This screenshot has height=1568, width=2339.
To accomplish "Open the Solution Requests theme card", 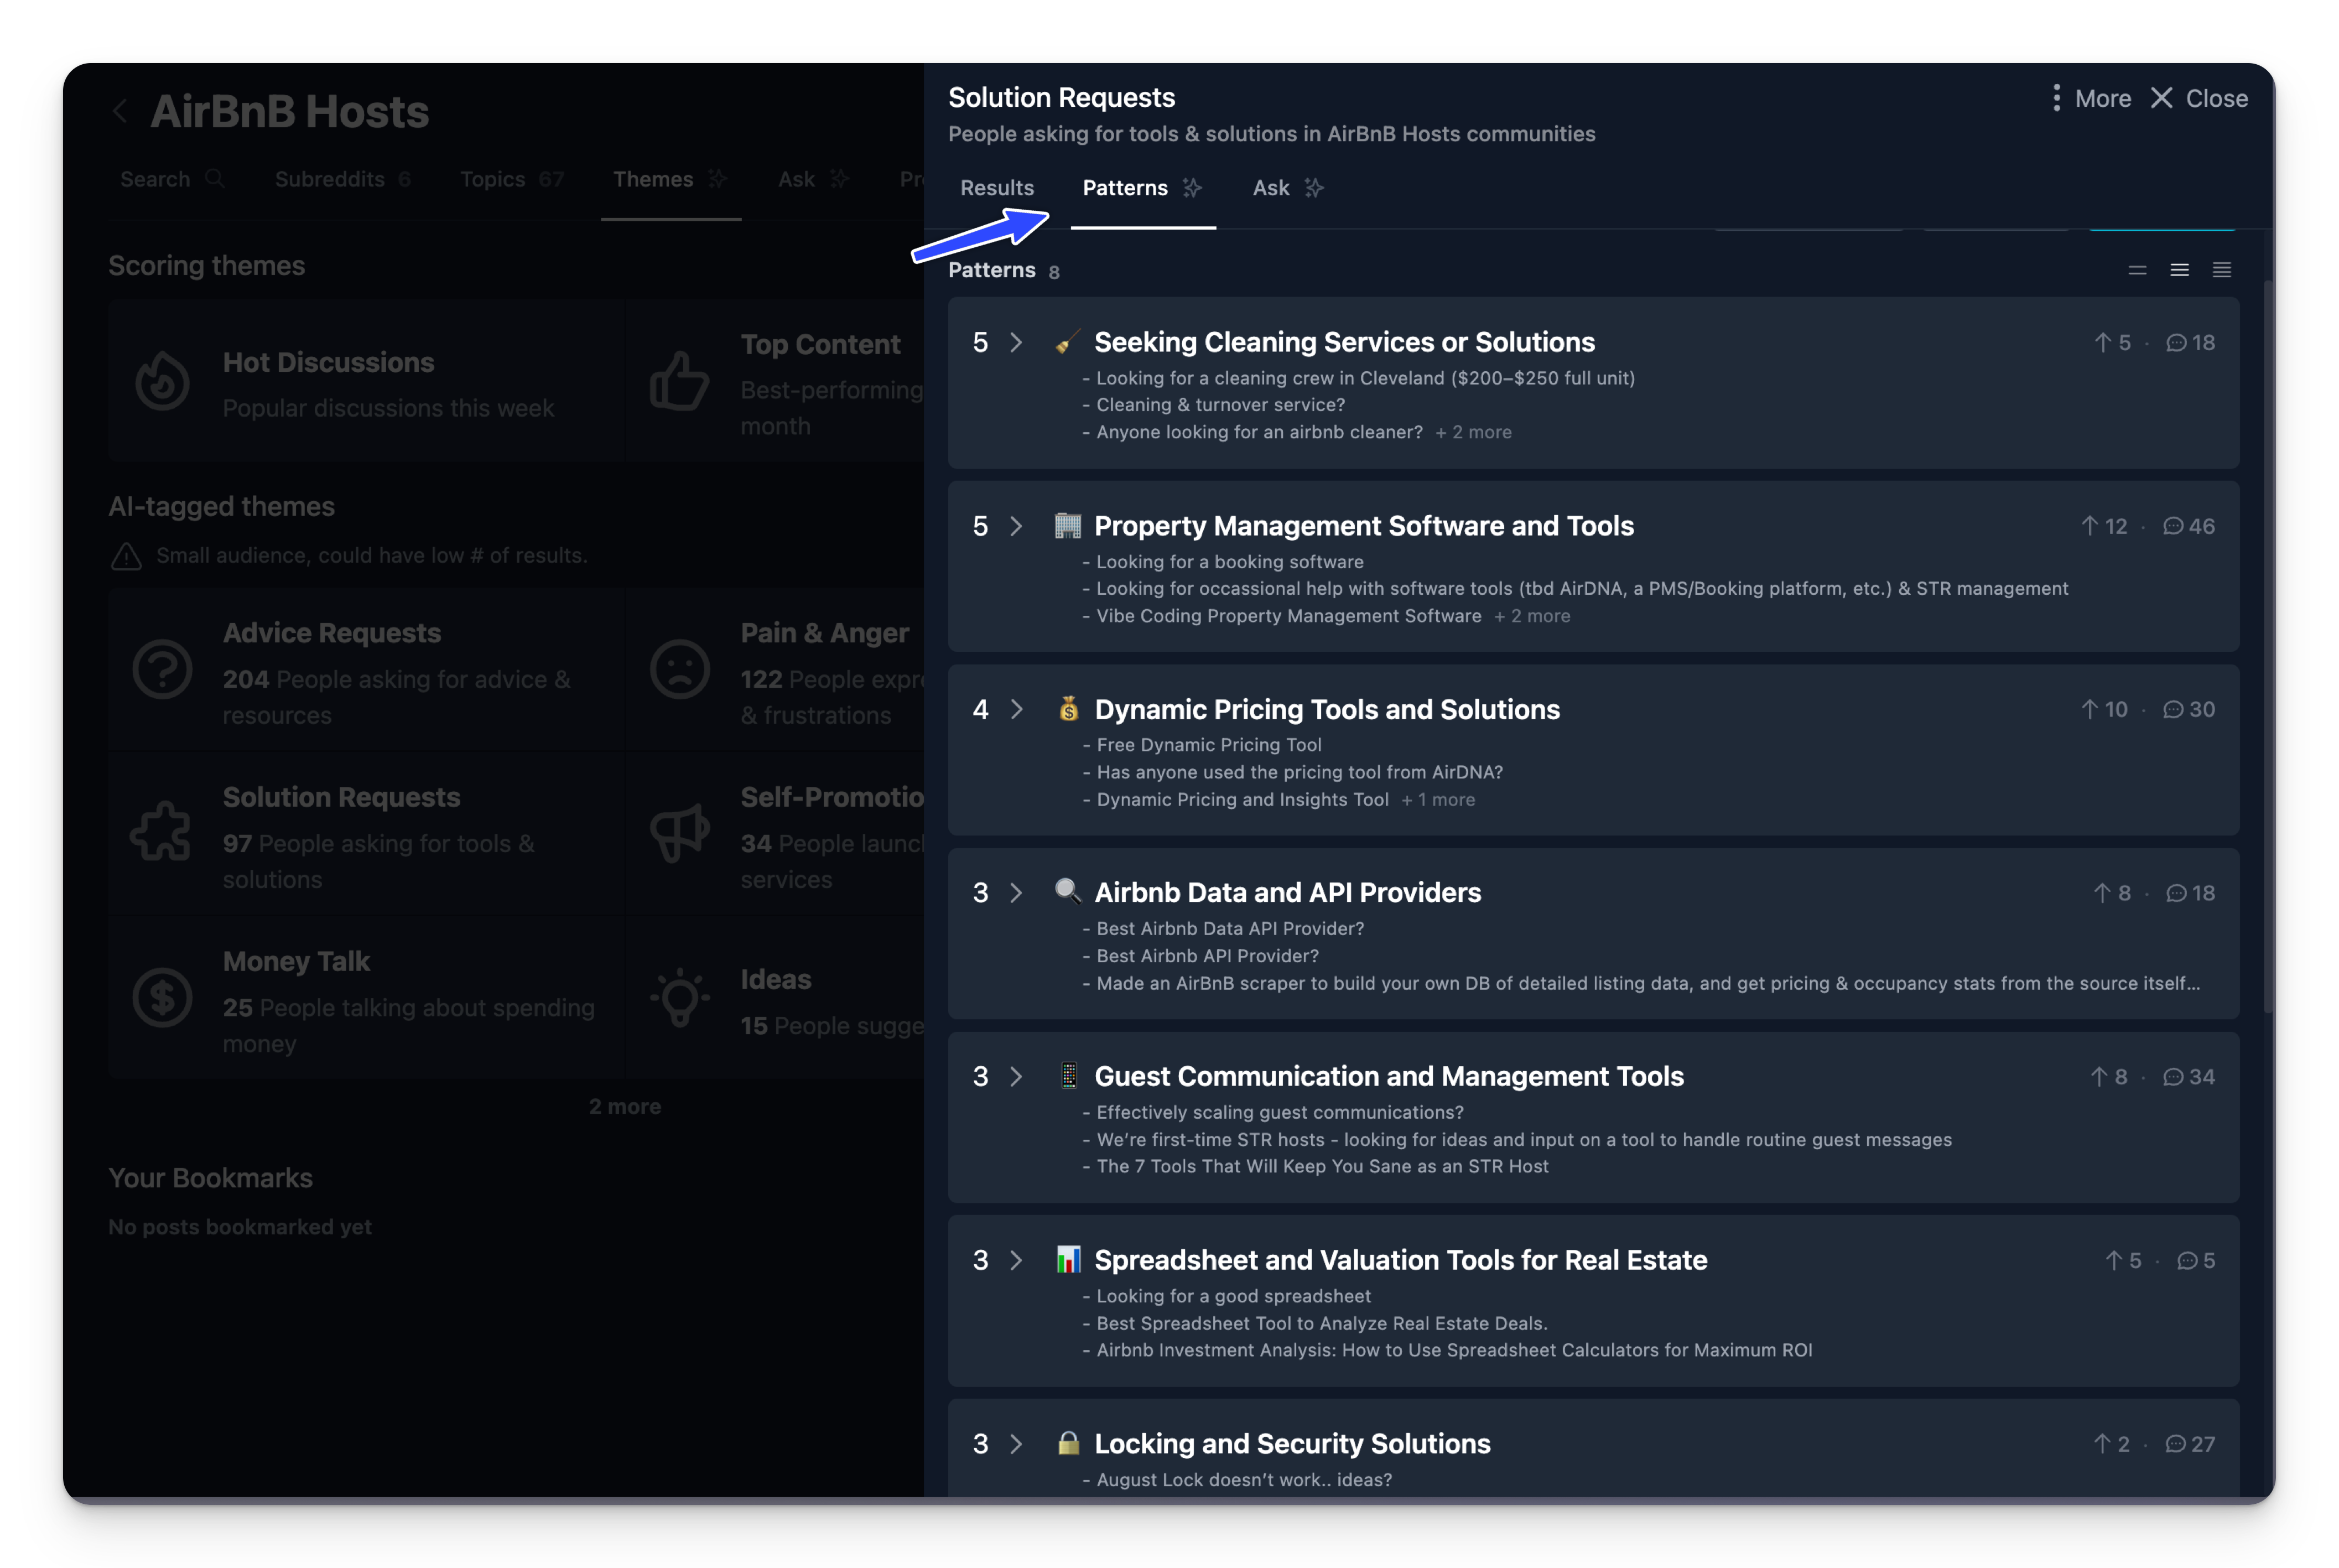I will pos(366,834).
